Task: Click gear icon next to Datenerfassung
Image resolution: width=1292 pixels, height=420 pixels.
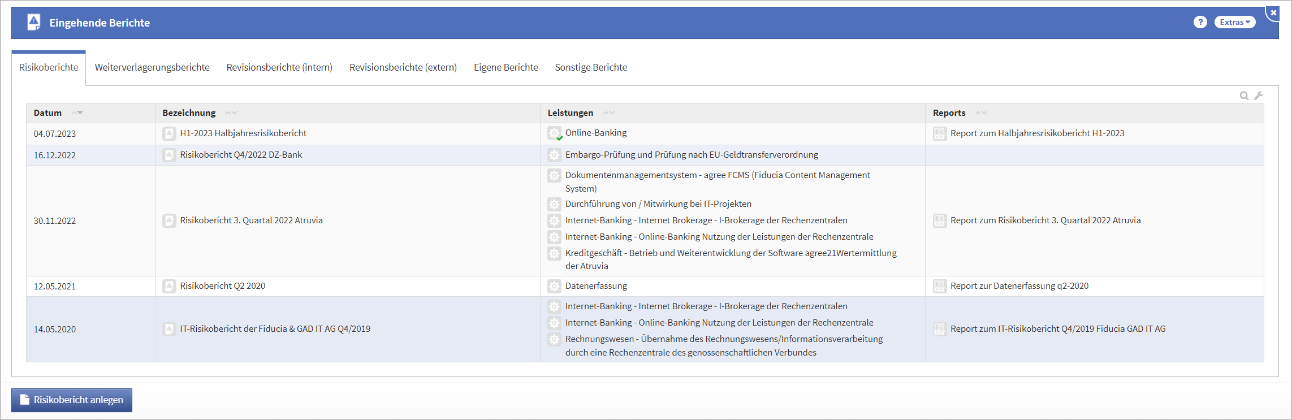Action: [x=554, y=286]
